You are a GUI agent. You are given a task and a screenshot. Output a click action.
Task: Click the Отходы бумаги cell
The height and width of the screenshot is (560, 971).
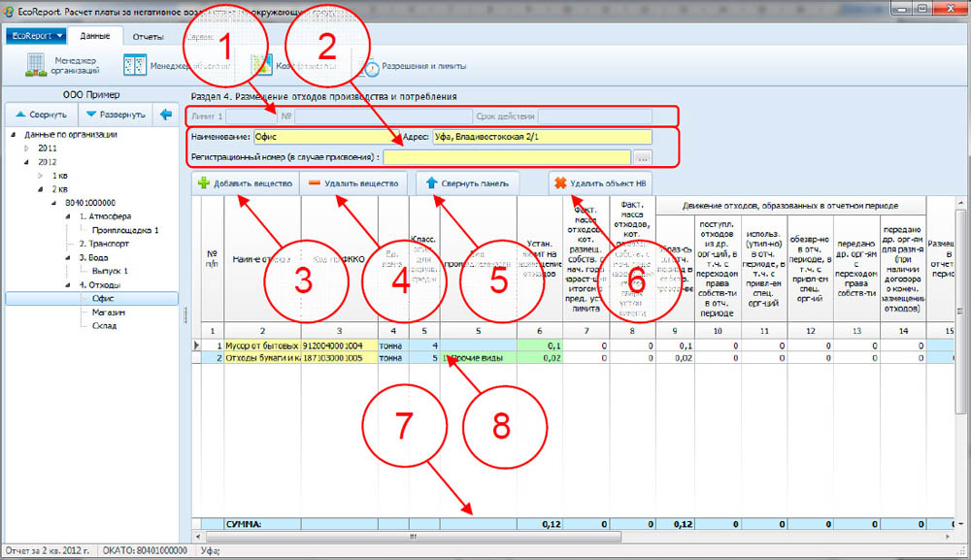click(x=262, y=358)
